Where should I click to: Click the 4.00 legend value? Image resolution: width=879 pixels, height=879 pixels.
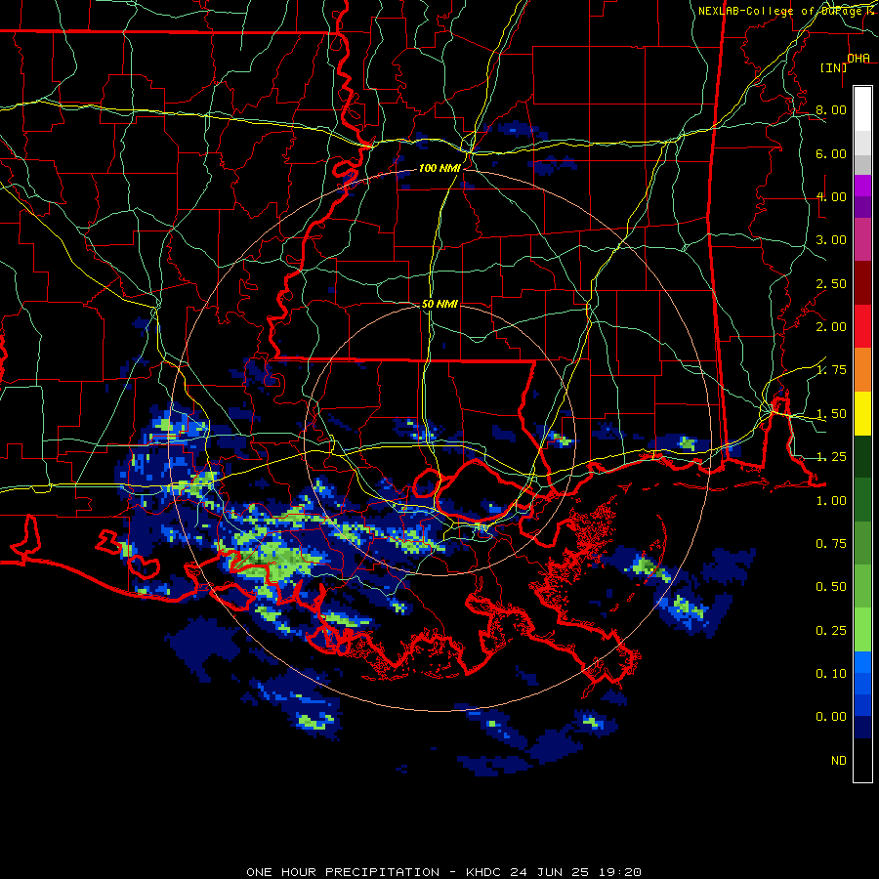(831, 196)
